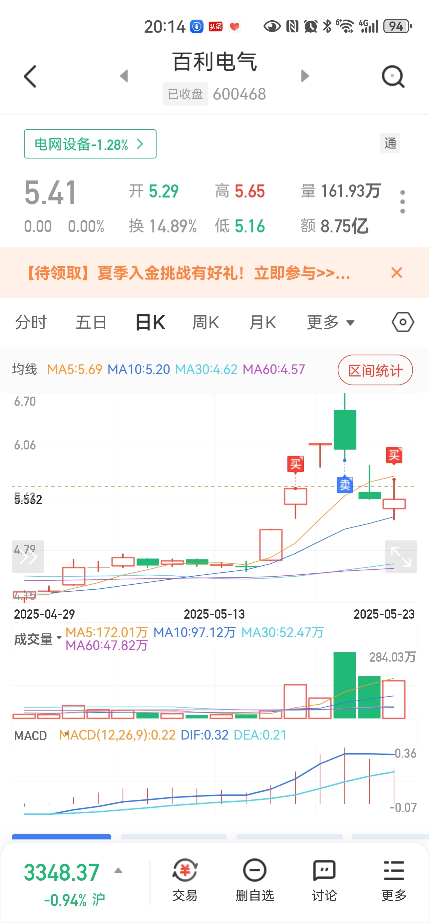Screen dimensions: 429x923
Task: Close the 夏季入金挑战 promo banner
Action: [397, 273]
